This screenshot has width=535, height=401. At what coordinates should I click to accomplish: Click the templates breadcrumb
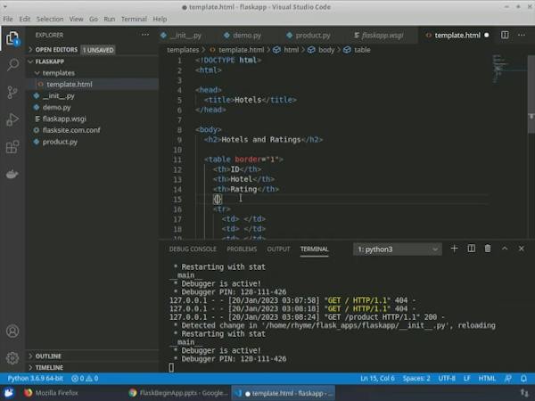[x=183, y=50]
